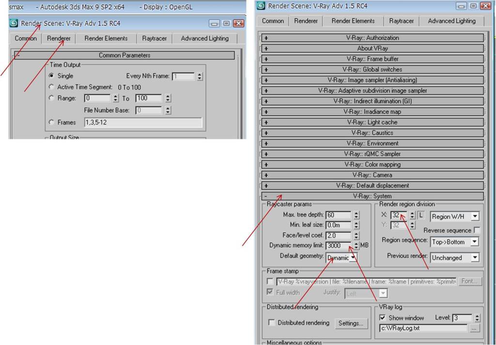Open the Region W/H dropdown
This screenshot has height=345, width=496.
tap(454, 216)
